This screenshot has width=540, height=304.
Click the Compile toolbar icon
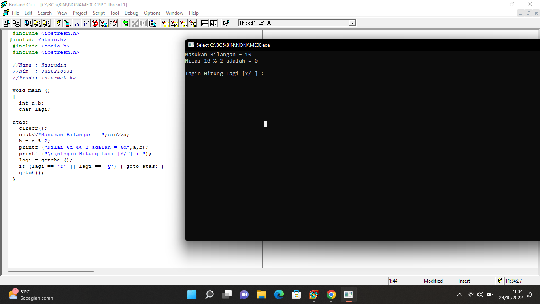28,23
